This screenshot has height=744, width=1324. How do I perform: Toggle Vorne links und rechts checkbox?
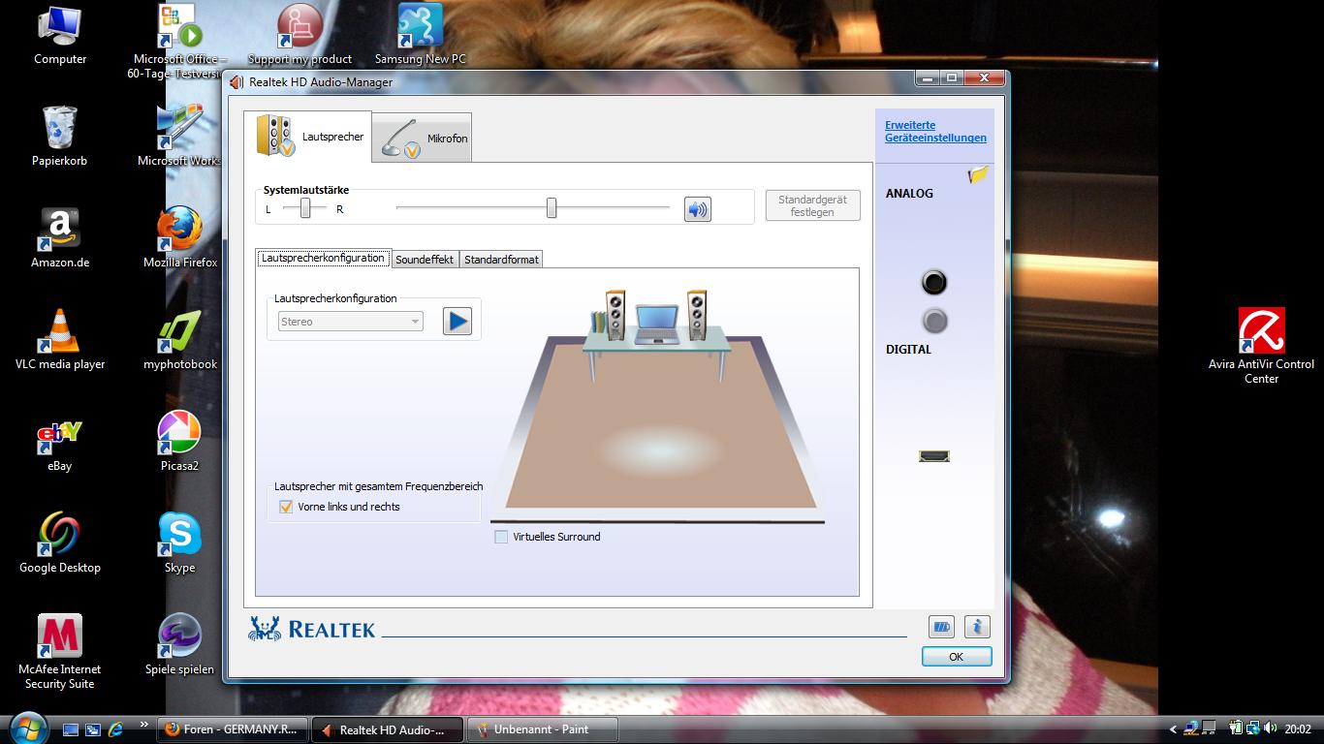coord(286,507)
